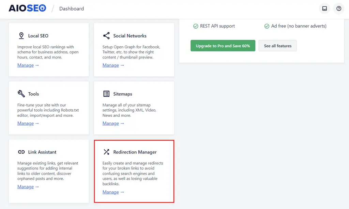This screenshot has height=209, width=349.
Task: Follow the Manage link under Sitemaps
Action: 111,124
